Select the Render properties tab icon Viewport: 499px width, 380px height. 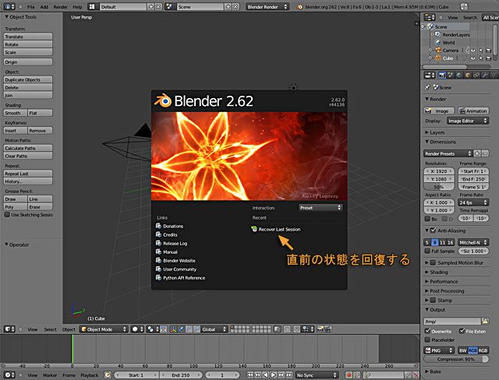pos(442,76)
